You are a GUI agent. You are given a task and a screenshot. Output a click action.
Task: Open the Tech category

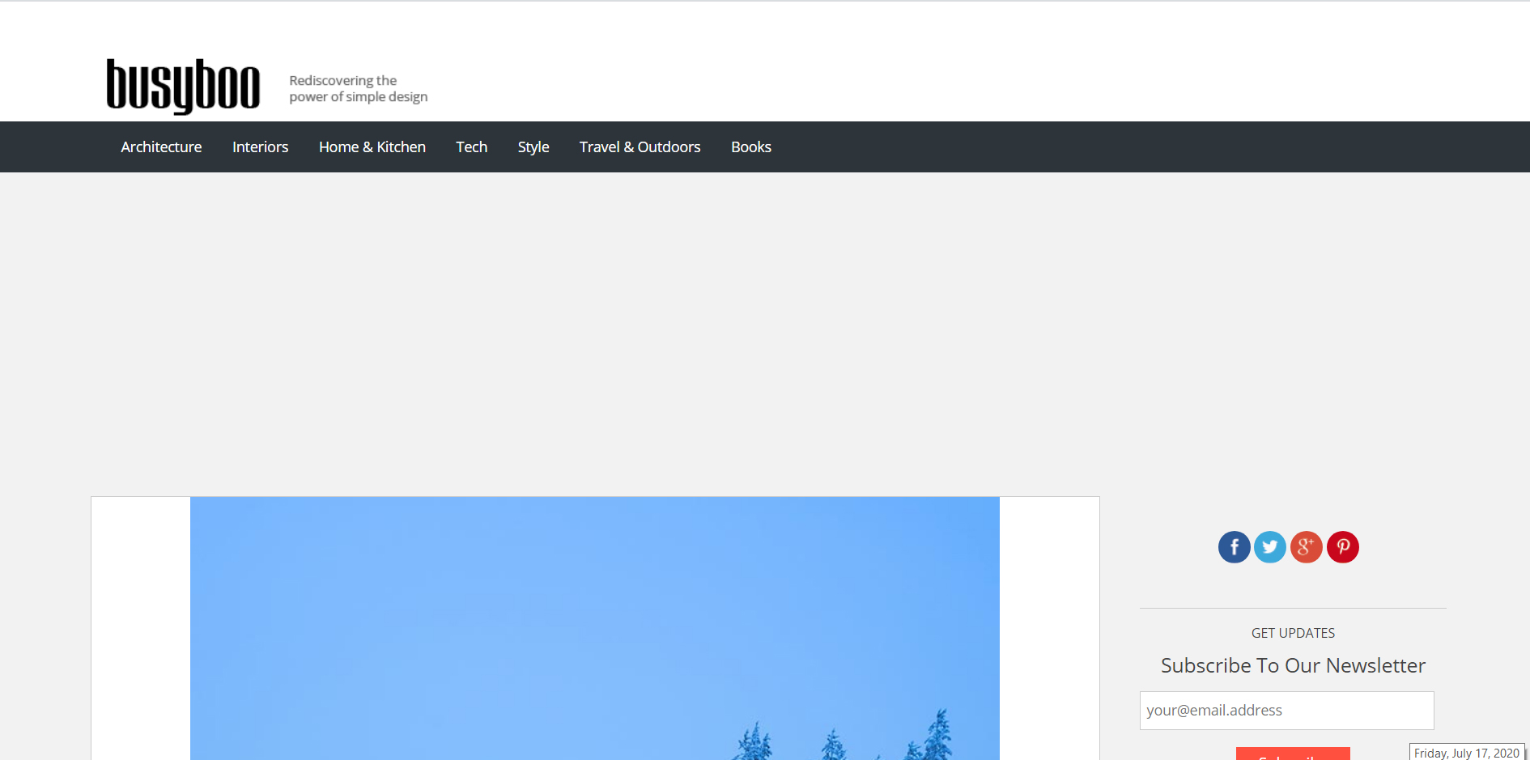point(471,147)
